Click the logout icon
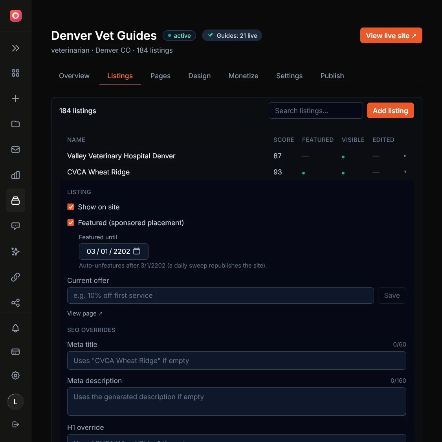 (x=15, y=424)
